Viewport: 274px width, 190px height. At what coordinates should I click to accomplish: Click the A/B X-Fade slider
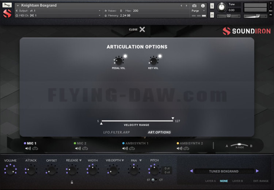point(239,145)
